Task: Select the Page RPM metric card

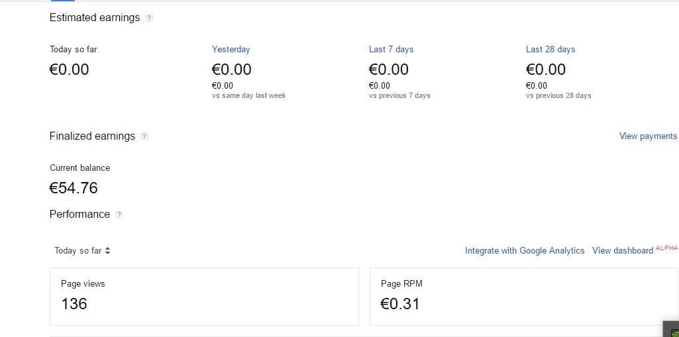Action: [523, 296]
